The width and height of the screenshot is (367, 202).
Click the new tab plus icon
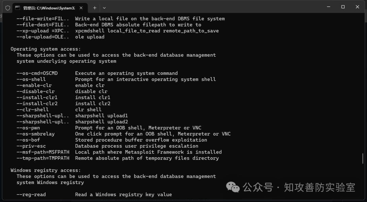(x=94, y=7)
